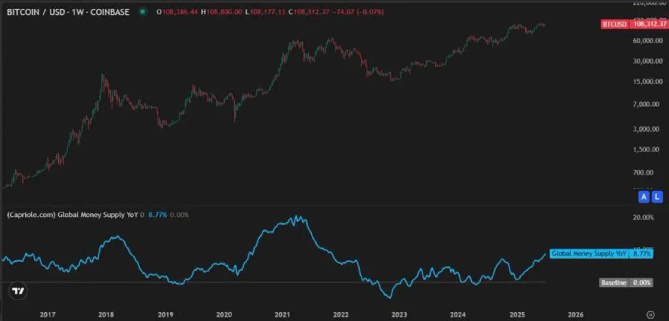The height and width of the screenshot is (321, 669).
Task: Click the 2018 time axis label
Action: point(106,314)
